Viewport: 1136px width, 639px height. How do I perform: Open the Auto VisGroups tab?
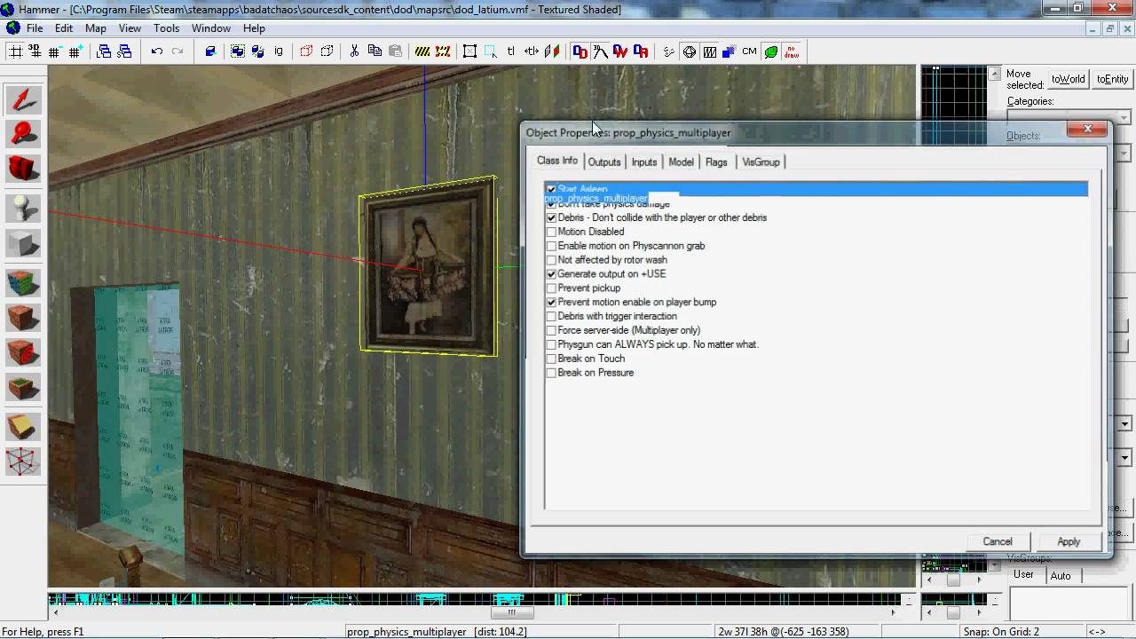tap(1061, 576)
